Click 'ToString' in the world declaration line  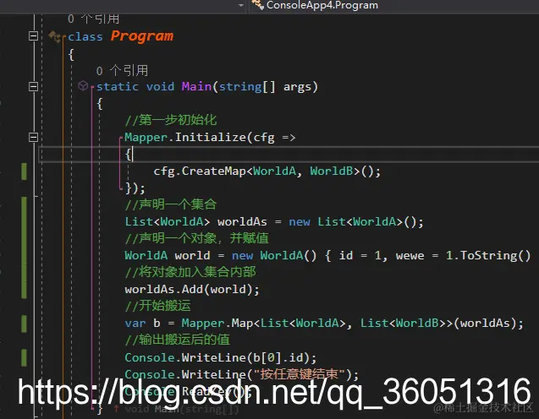pos(488,256)
